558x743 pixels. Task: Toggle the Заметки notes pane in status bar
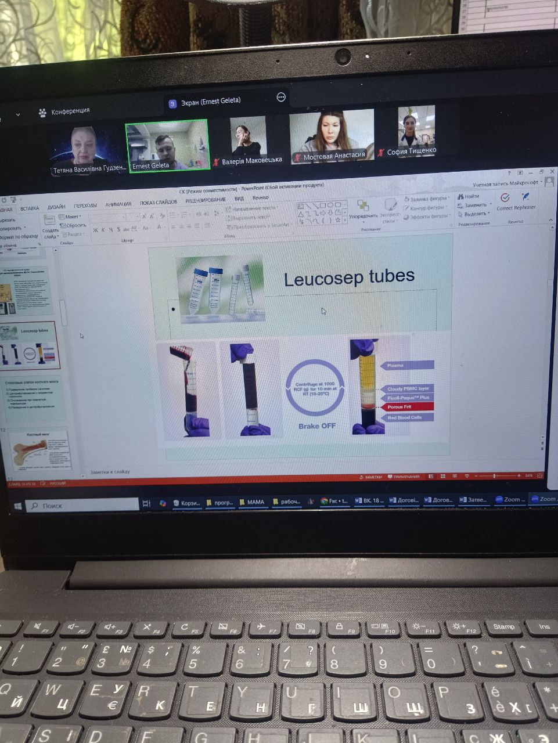(370, 477)
